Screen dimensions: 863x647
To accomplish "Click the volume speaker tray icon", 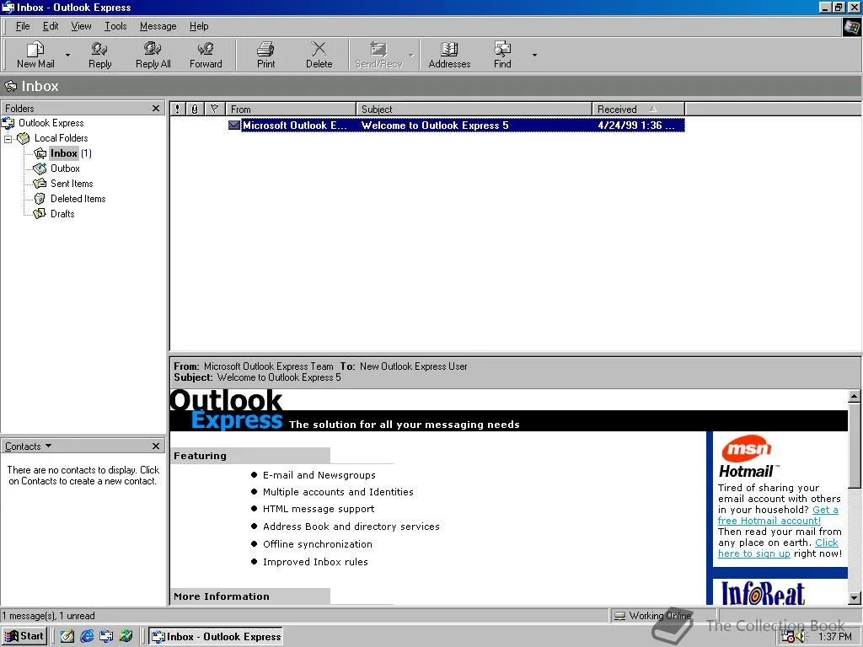I will pos(801,637).
